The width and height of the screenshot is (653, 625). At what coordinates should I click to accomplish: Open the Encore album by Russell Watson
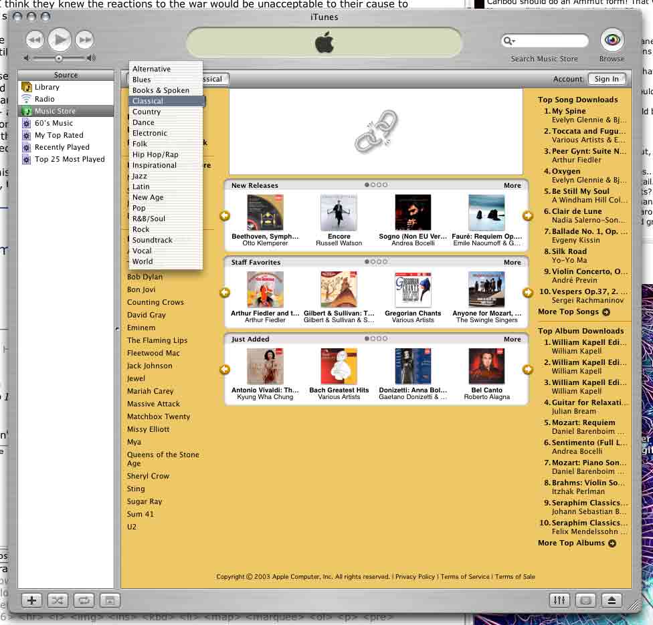click(x=339, y=213)
